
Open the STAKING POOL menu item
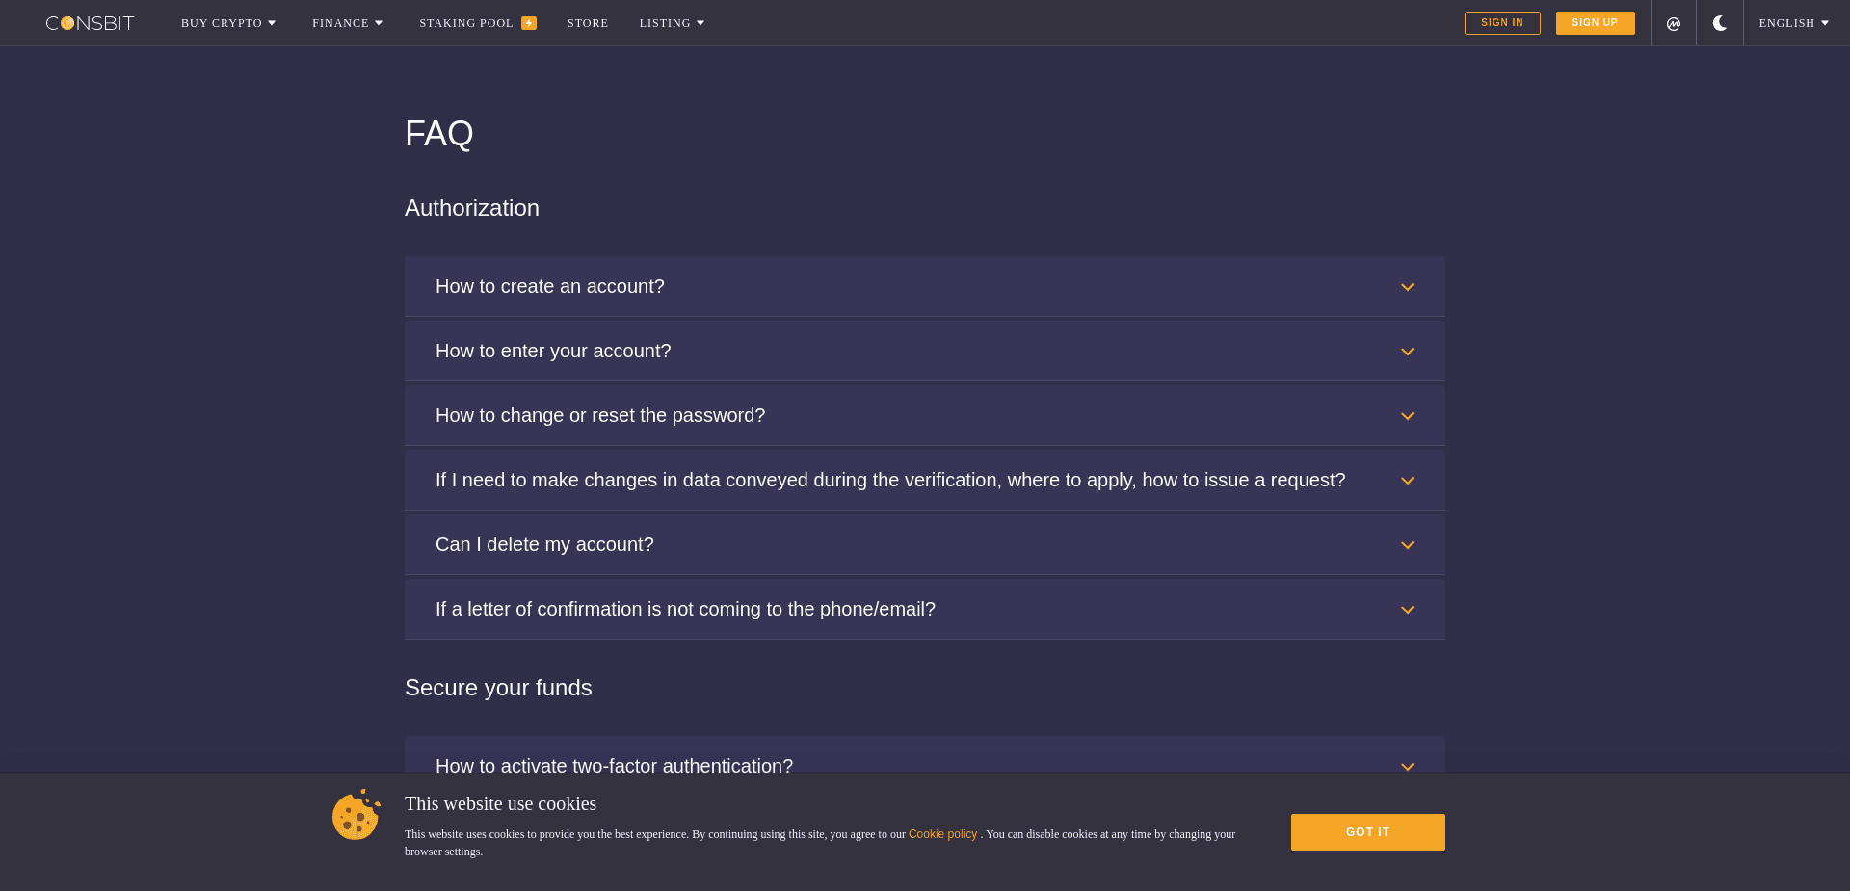pyautogui.click(x=465, y=22)
